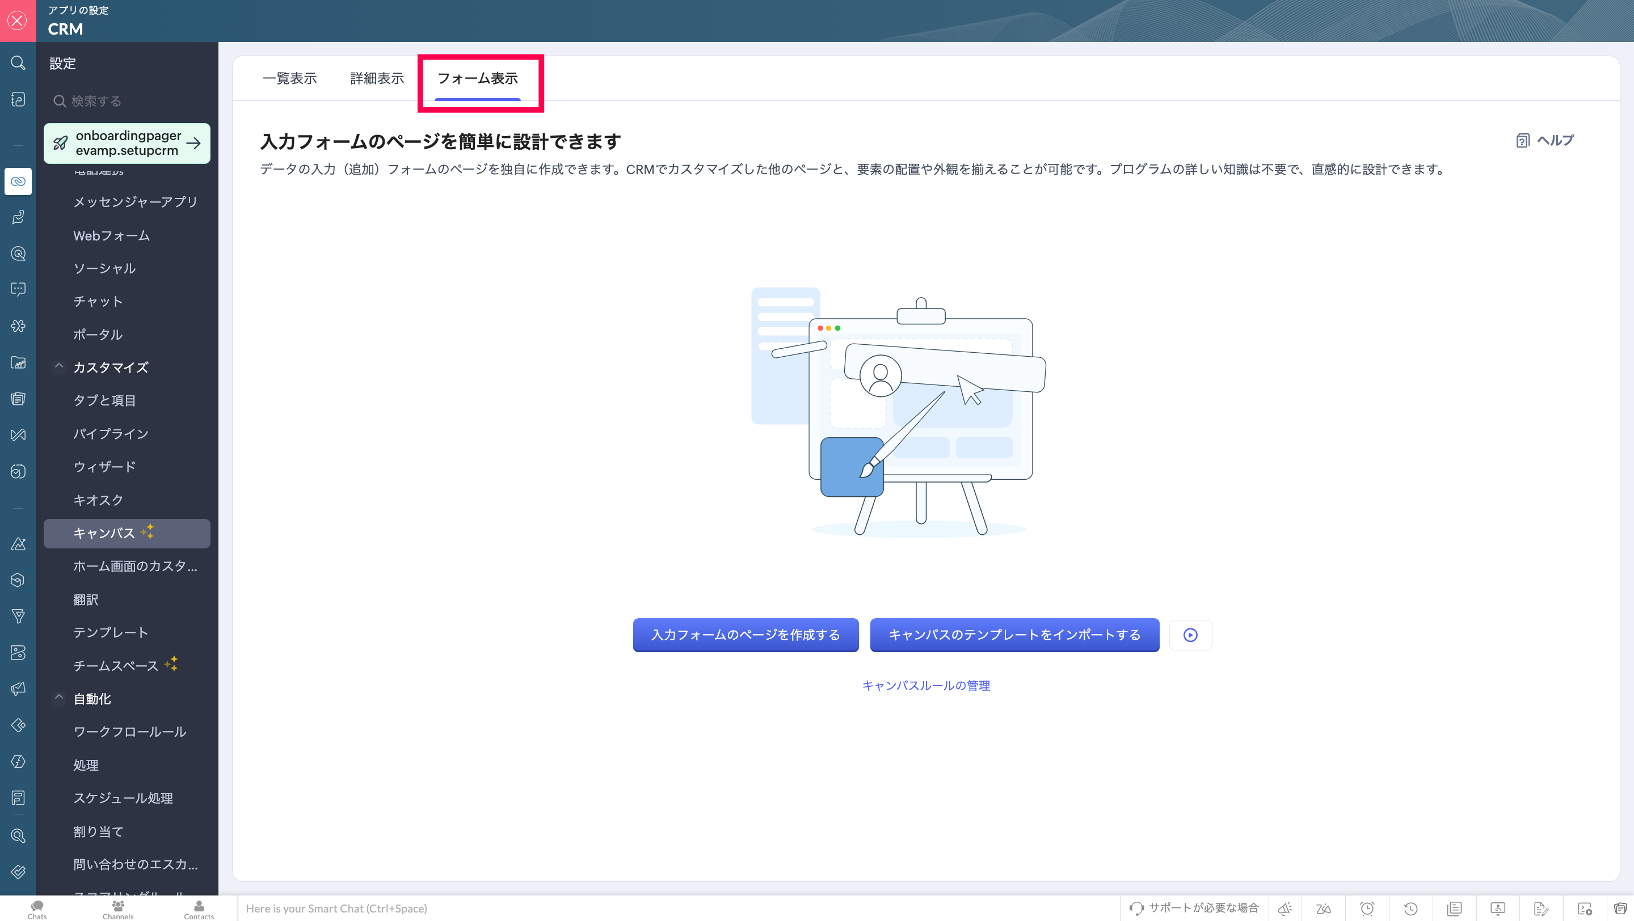Select ワークフロールール in sidebar
The image size is (1634, 921).
(129, 732)
